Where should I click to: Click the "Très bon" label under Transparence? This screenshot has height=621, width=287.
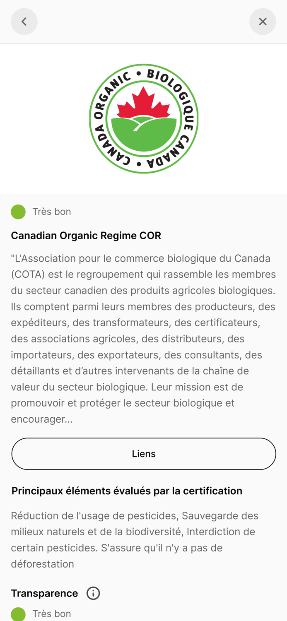[52, 614]
